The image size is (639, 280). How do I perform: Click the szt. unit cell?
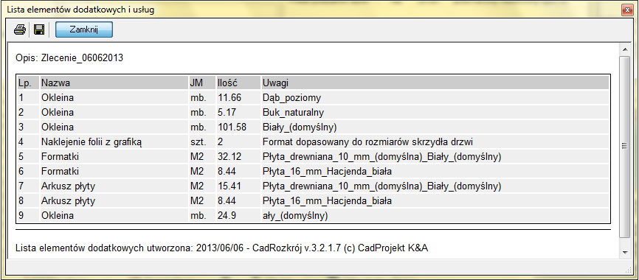(201, 142)
